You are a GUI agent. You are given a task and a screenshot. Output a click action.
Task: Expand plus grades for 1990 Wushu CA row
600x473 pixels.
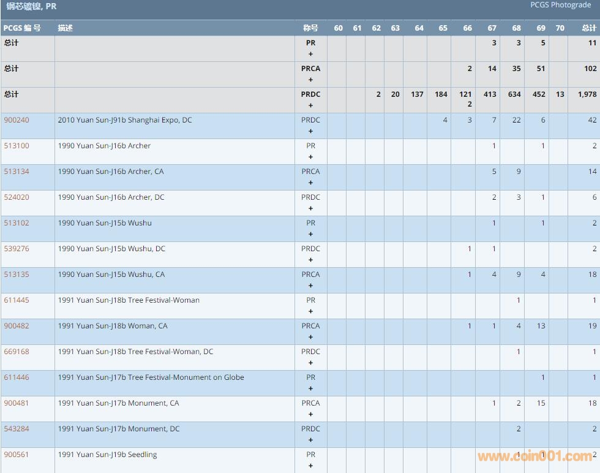point(310,286)
